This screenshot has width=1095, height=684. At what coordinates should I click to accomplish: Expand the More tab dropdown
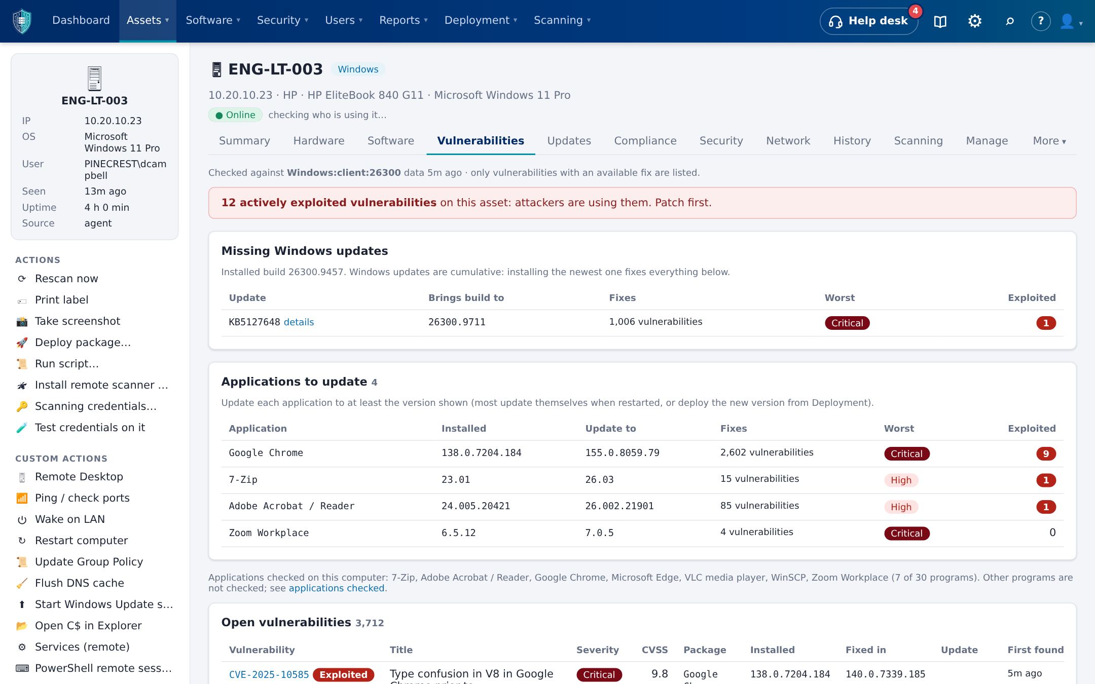click(1049, 141)
